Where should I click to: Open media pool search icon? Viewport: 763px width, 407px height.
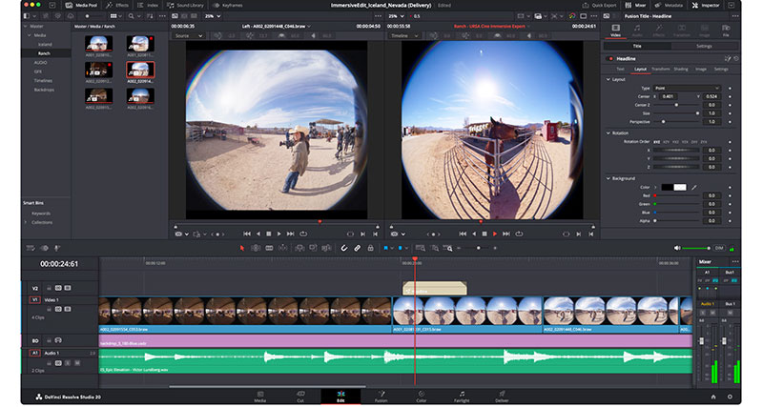coord(131,16)
